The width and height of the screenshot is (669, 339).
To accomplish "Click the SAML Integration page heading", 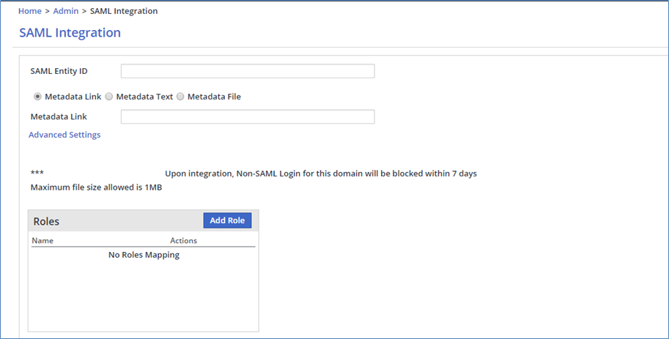I will click(x=70, y=33).
